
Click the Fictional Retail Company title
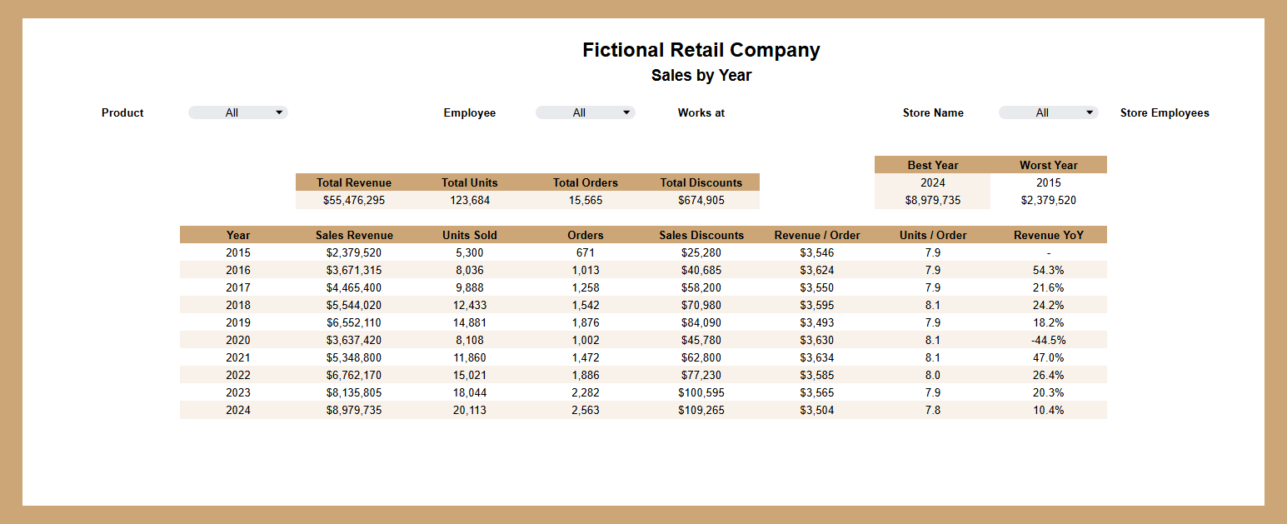(701, 50)
